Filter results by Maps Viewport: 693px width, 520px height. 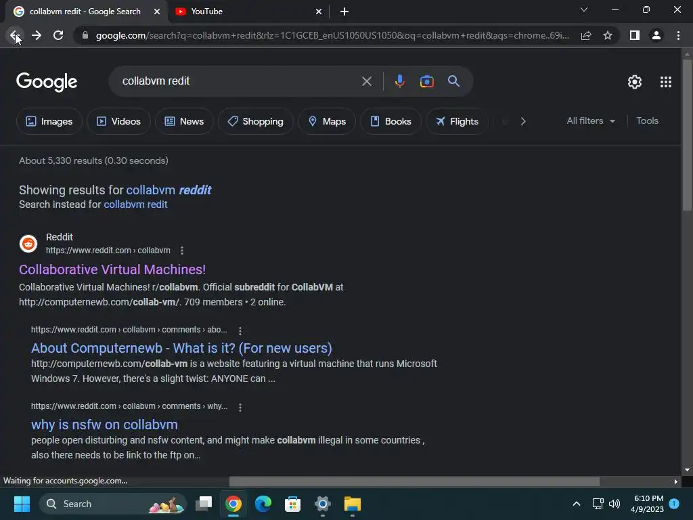pos(327,121)
